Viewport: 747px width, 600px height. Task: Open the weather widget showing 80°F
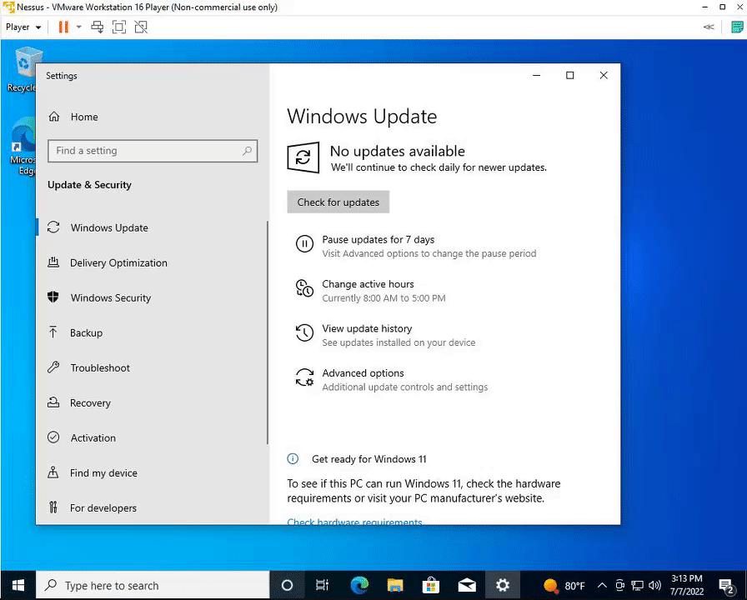click(x=564, y=585)
